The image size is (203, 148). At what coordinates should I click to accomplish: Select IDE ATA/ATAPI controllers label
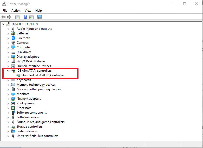[x=34, y=71]
